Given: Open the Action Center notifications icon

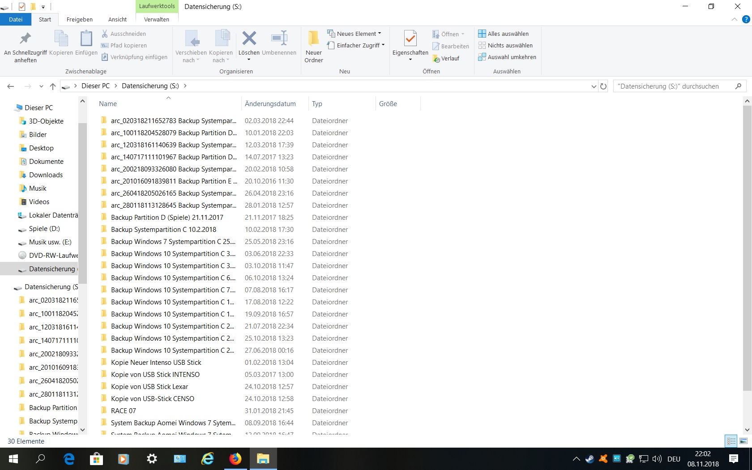Looking at the screenshot, I should point(734,459).
